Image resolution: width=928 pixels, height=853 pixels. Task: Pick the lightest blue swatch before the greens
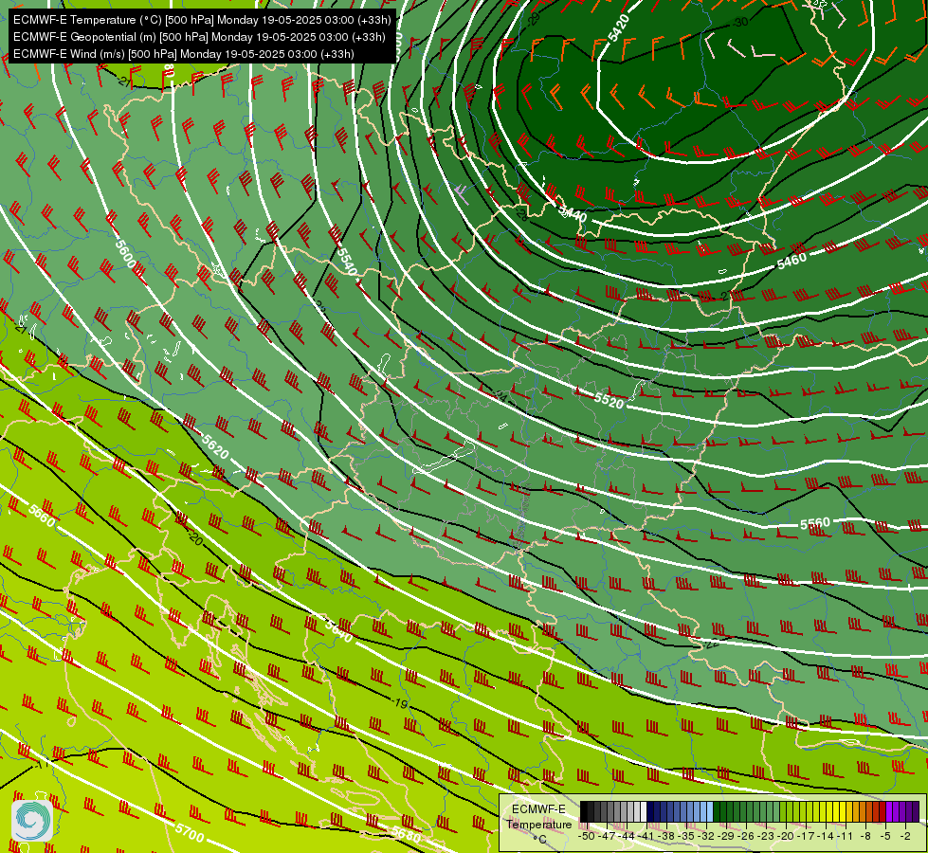(710, 811)
